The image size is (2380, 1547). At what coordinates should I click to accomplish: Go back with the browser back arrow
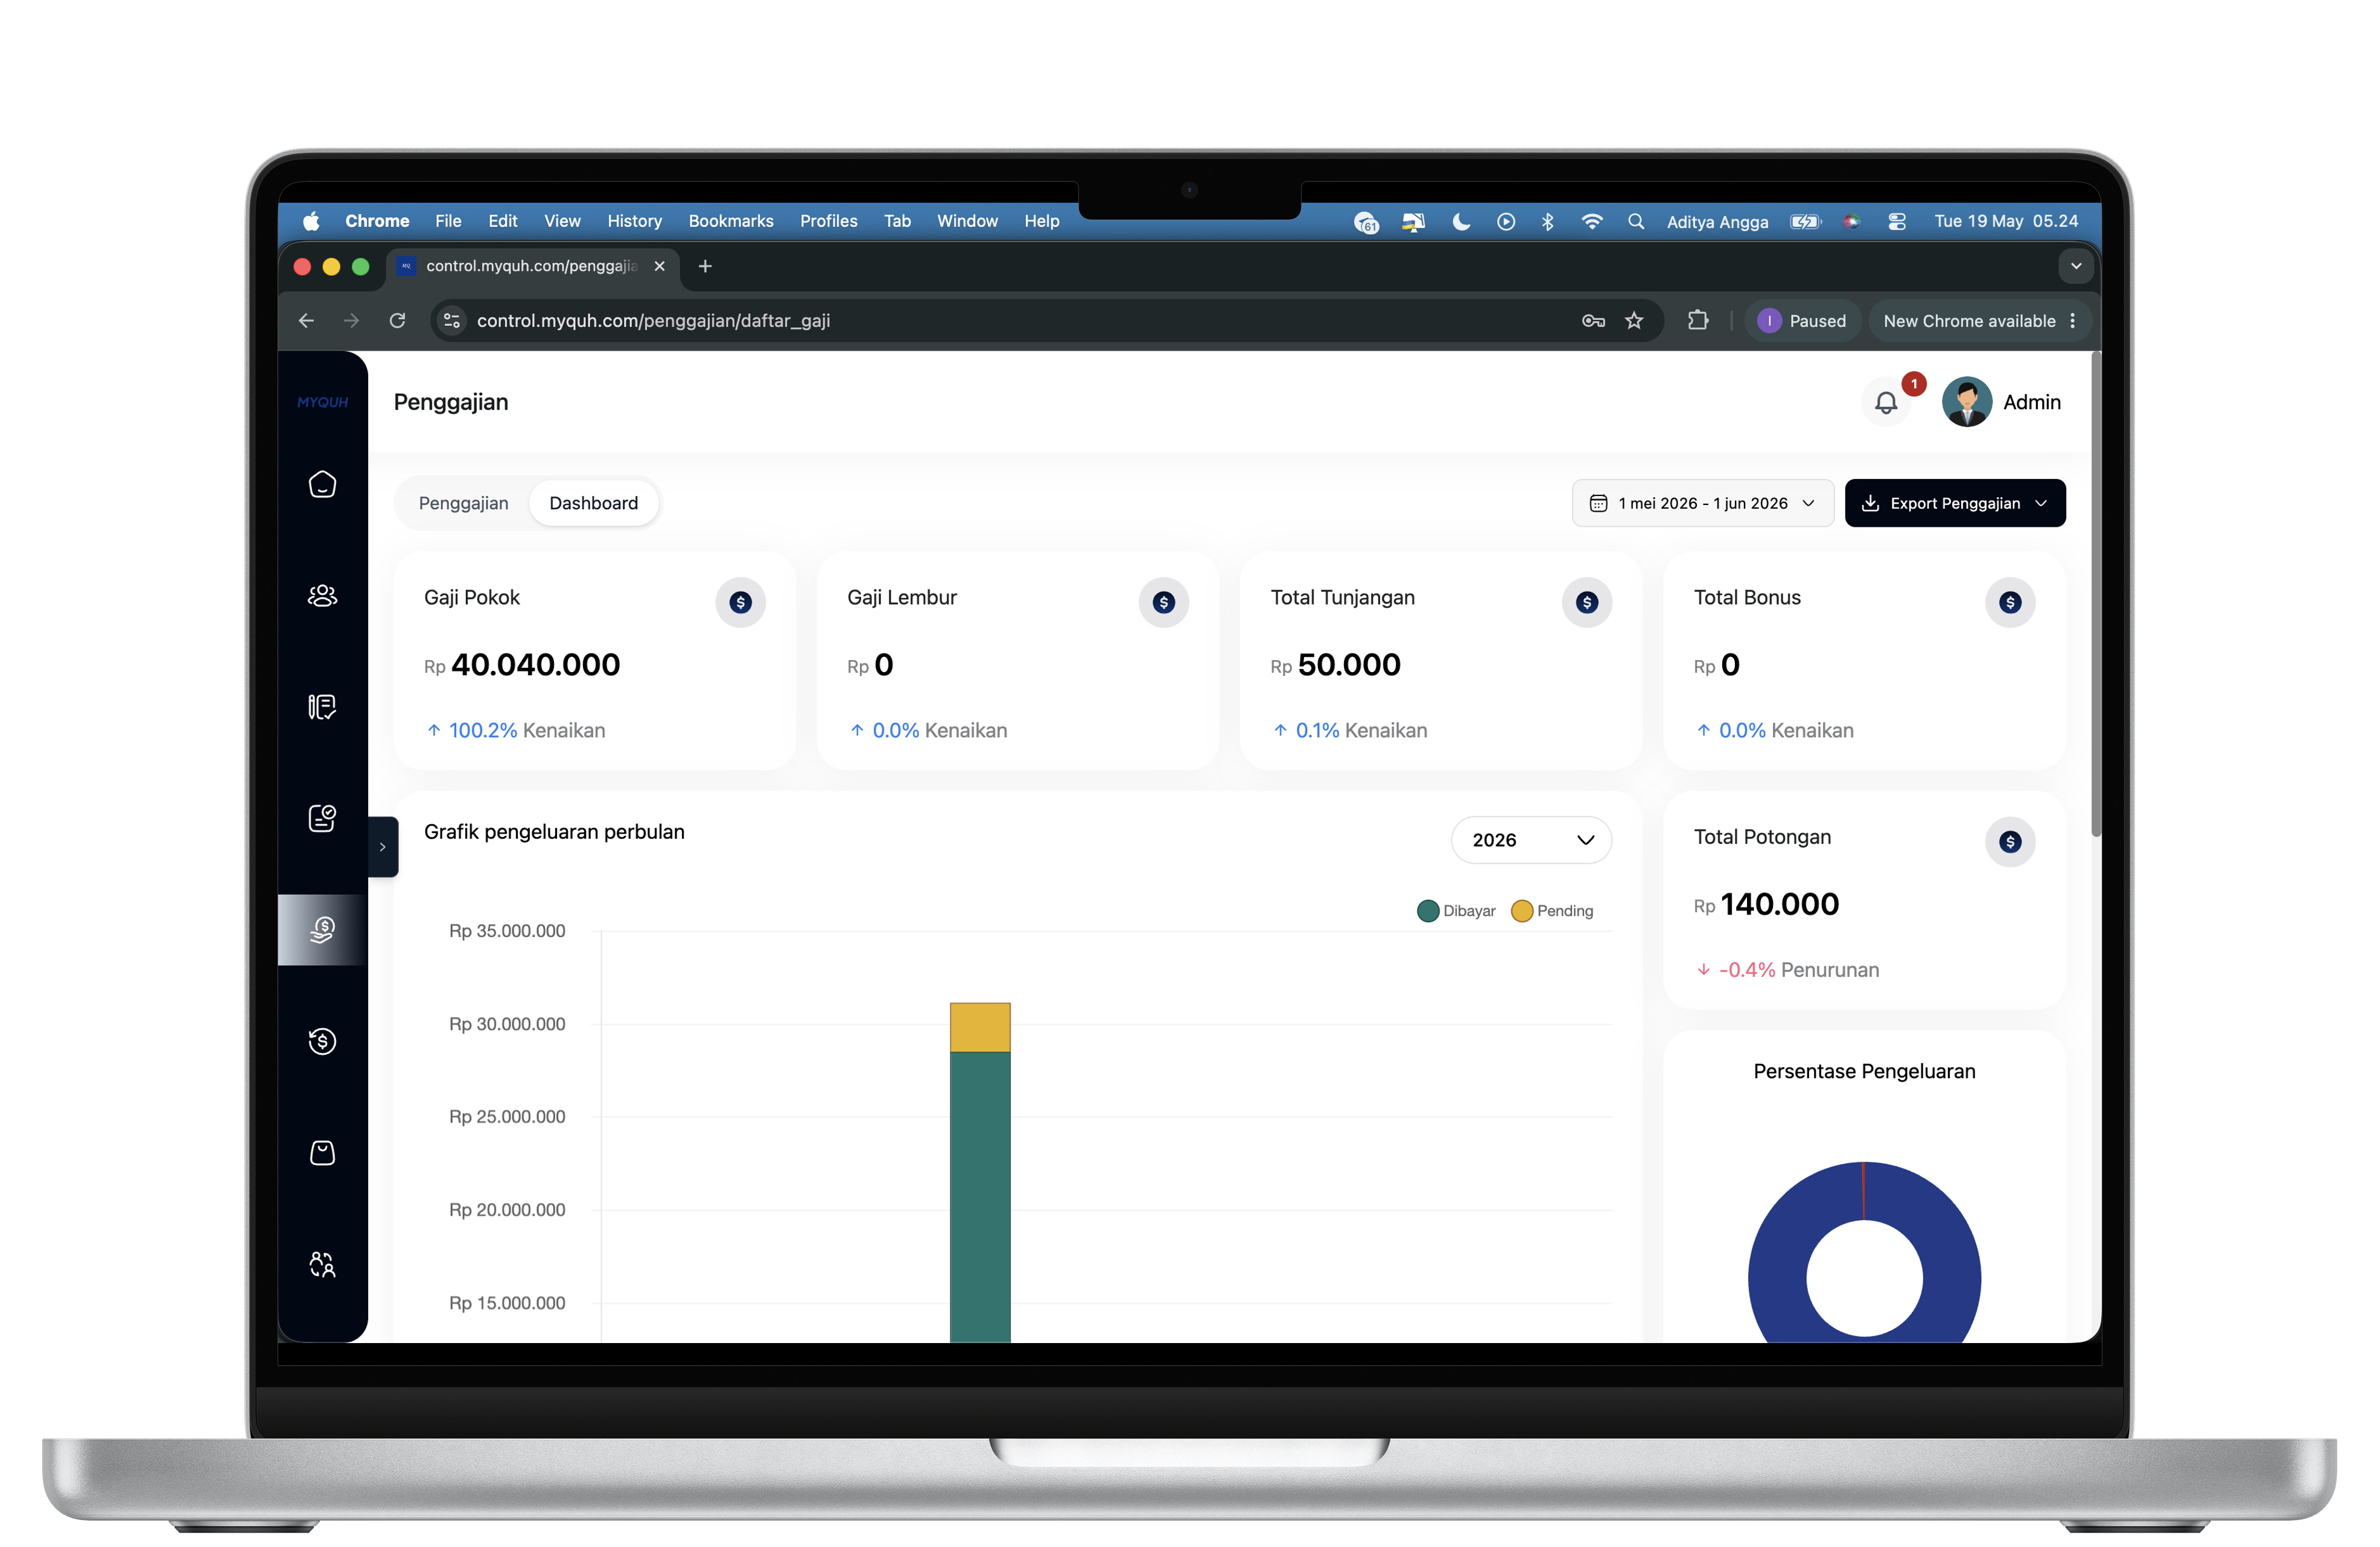coord(306,321)
